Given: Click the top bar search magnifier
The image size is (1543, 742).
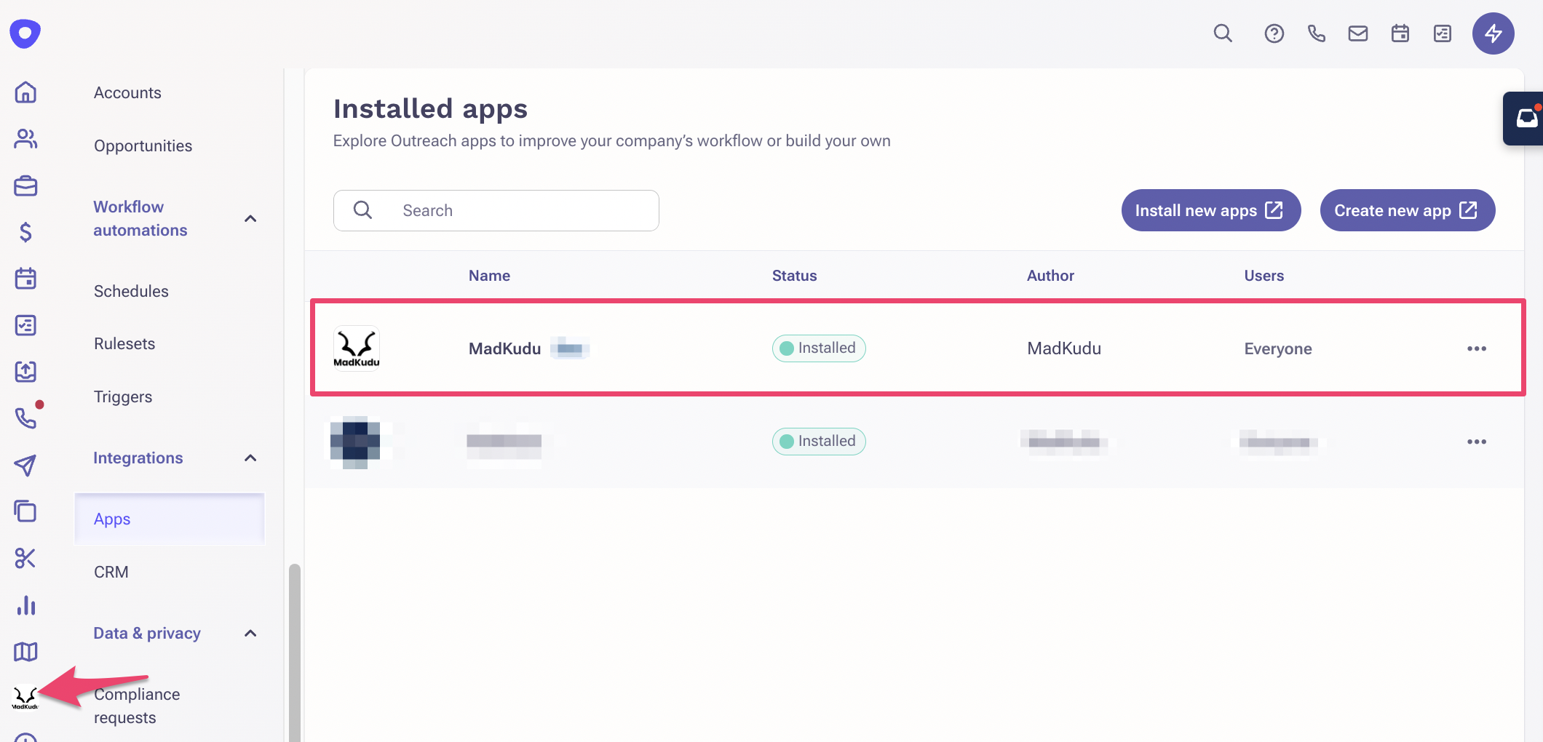Looking at the screenshot, I should click(x=1223, y=33).
